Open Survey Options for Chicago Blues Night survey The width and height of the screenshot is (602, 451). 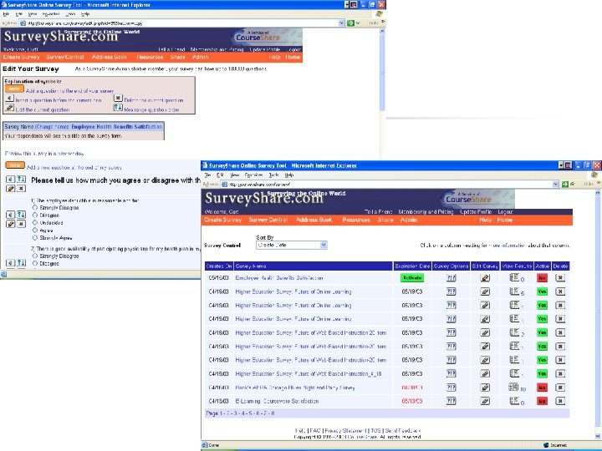451,388
